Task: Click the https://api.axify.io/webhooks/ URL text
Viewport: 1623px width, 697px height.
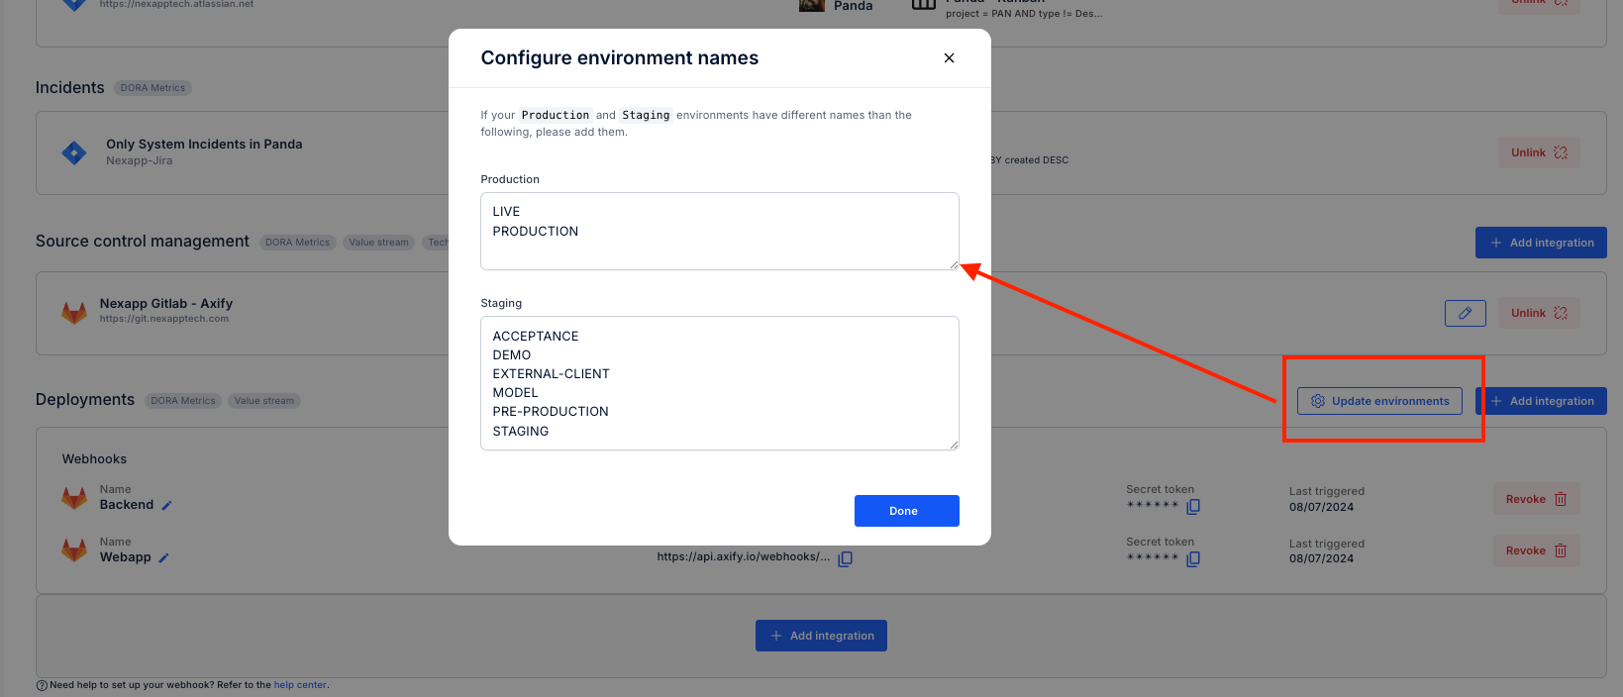Action: (744, 556)
